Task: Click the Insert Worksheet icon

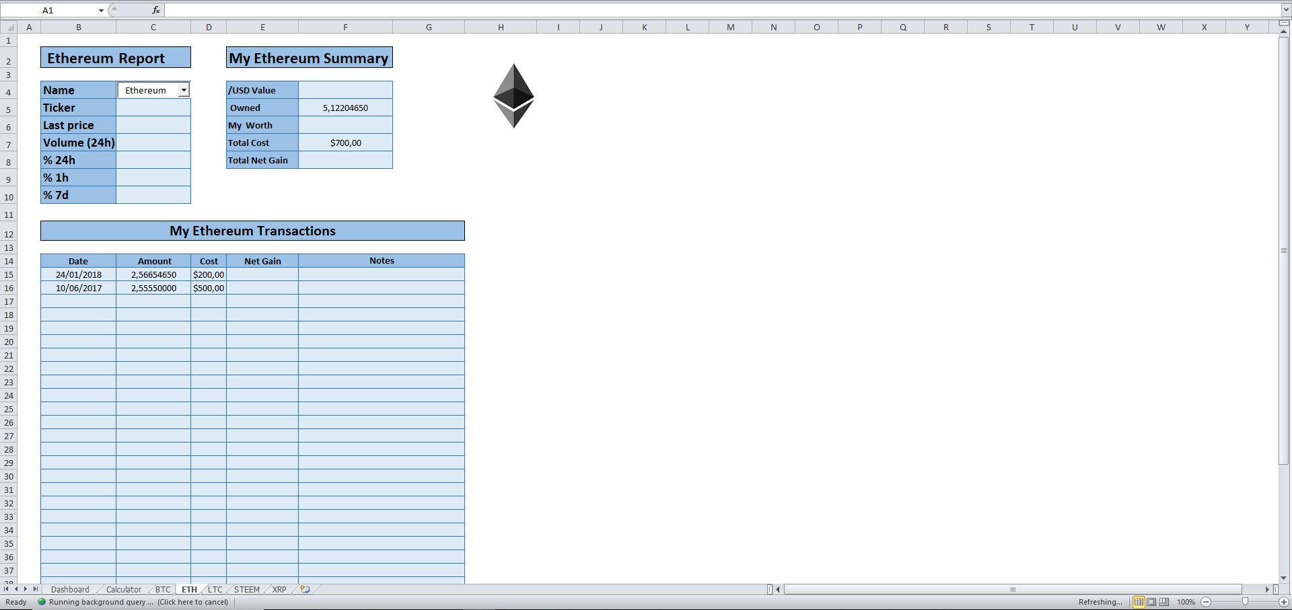Action: tap(305, 589)
